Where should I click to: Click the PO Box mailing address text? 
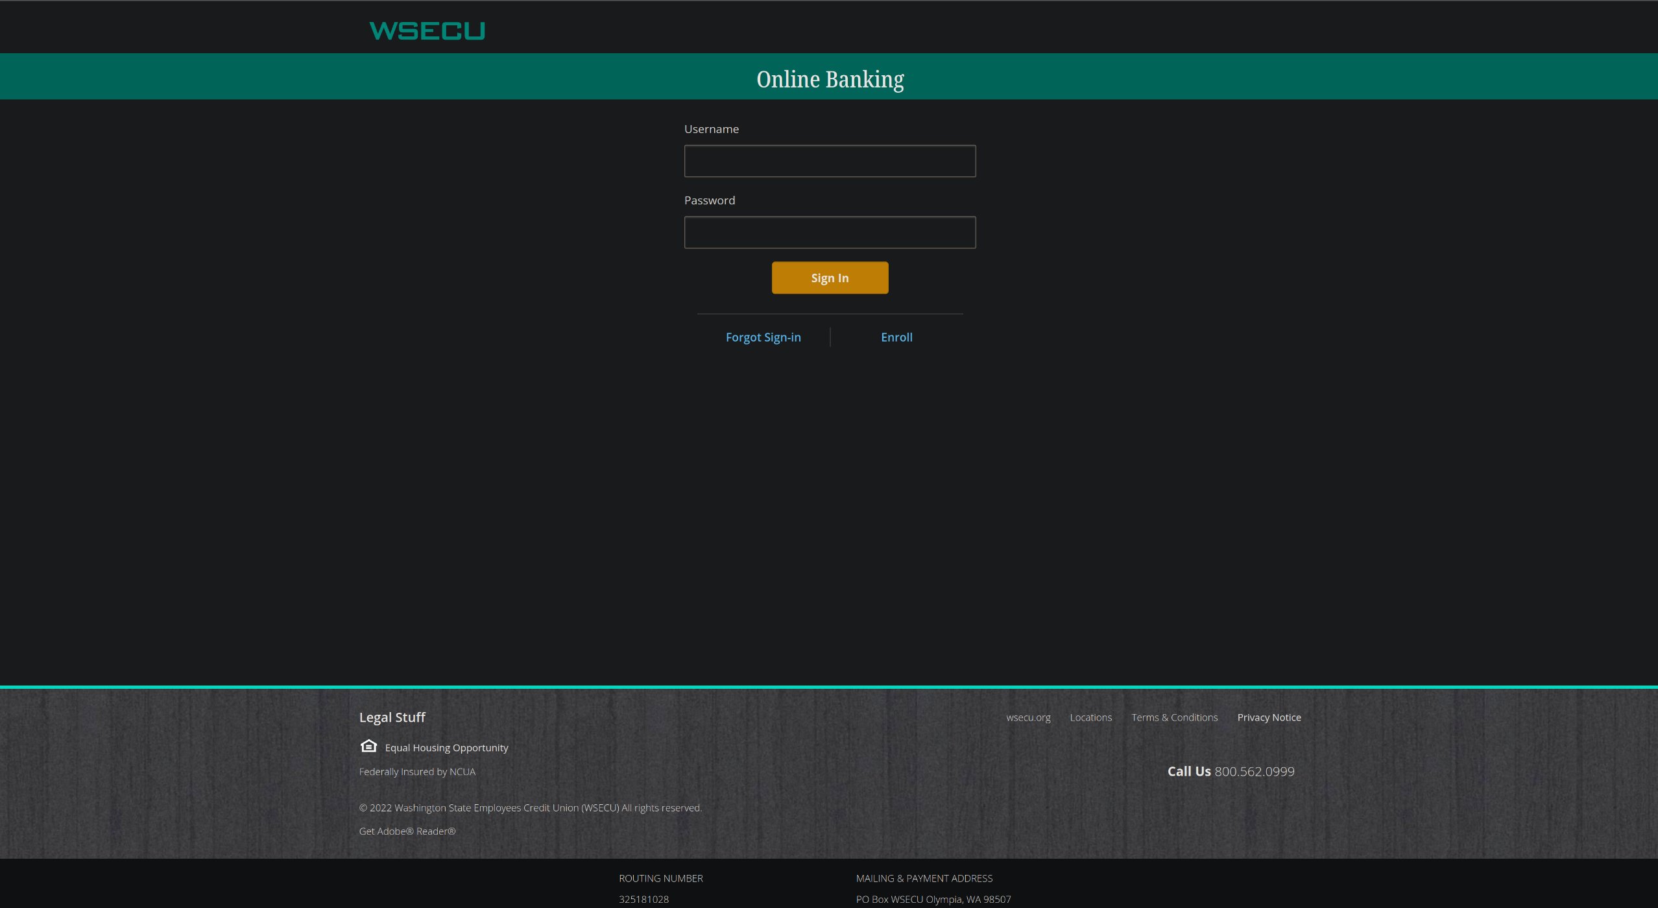(933, 899)
